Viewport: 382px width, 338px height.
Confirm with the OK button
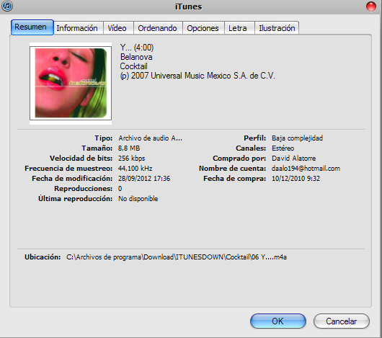point(278,321)
